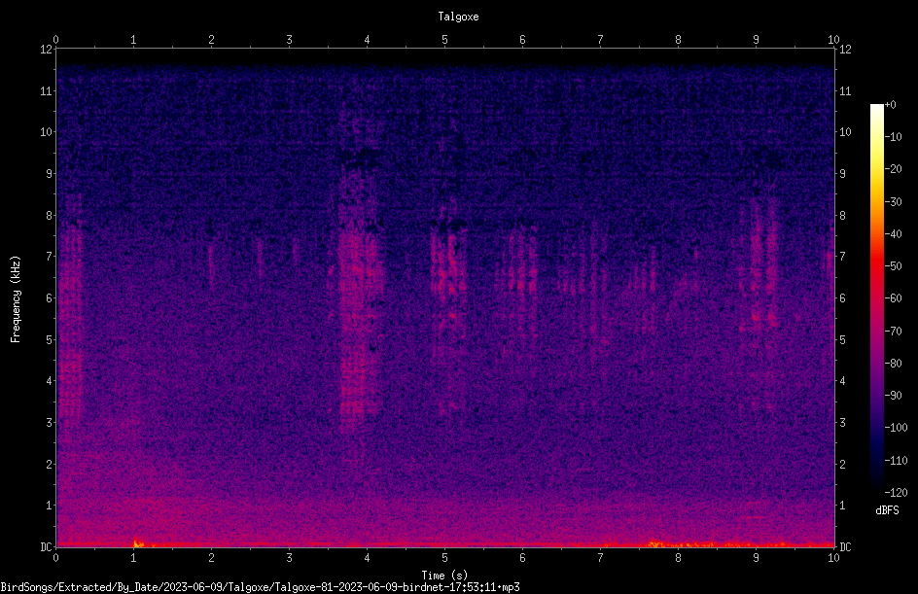Click the 9 kHz label on right axis
The height and width of the screenshot is (594, 918).
(842, 174)
